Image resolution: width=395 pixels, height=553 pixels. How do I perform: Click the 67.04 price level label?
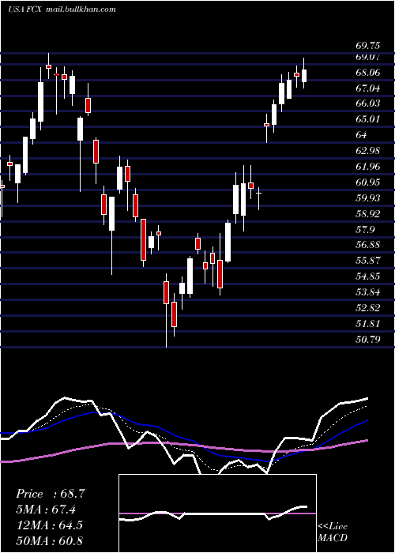[x=367, y=88]
